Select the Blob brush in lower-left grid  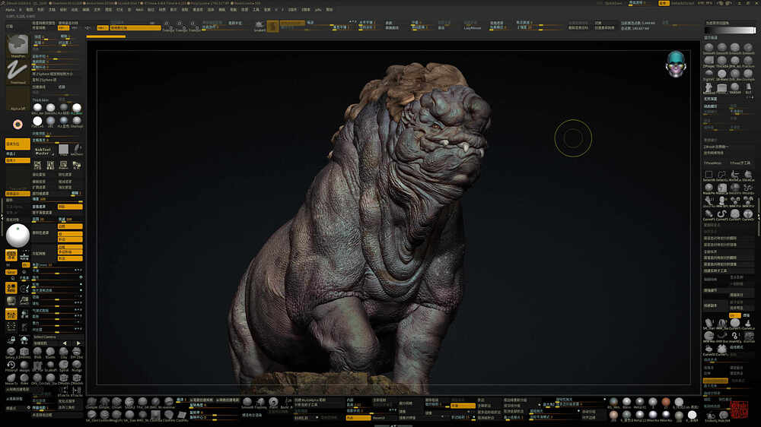pos(37,353)
